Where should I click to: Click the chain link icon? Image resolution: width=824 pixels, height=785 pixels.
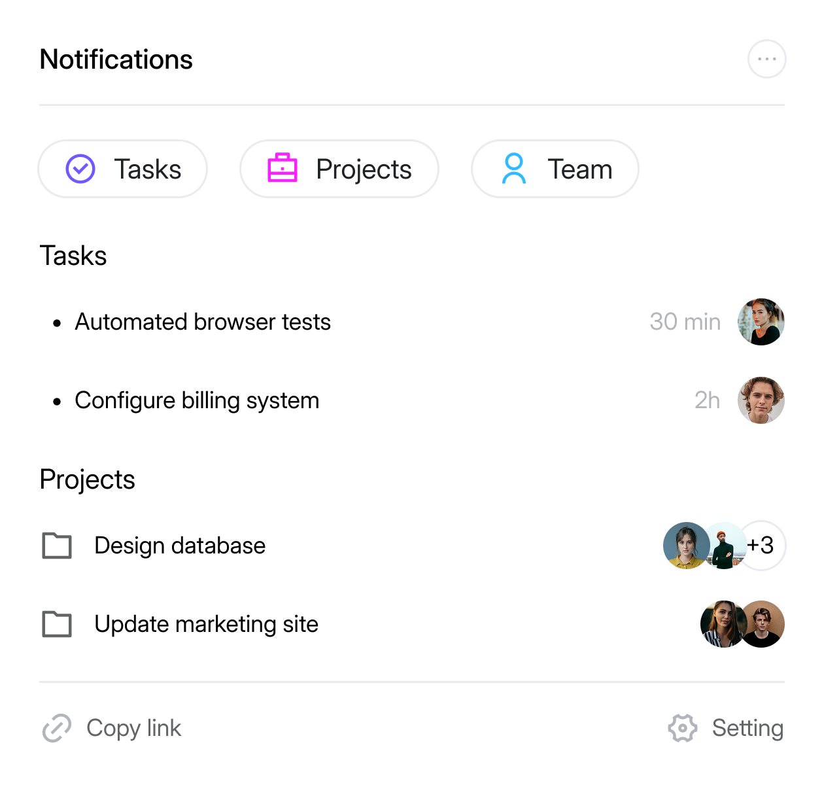point(57,728)
